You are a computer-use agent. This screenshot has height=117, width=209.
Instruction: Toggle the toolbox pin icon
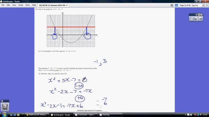[199, 15]
